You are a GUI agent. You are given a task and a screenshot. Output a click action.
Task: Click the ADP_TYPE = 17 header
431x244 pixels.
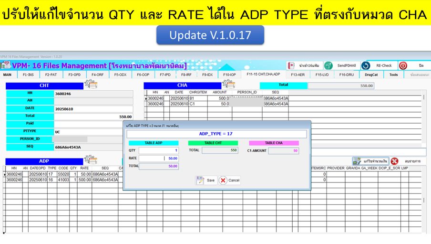[216, 134]
